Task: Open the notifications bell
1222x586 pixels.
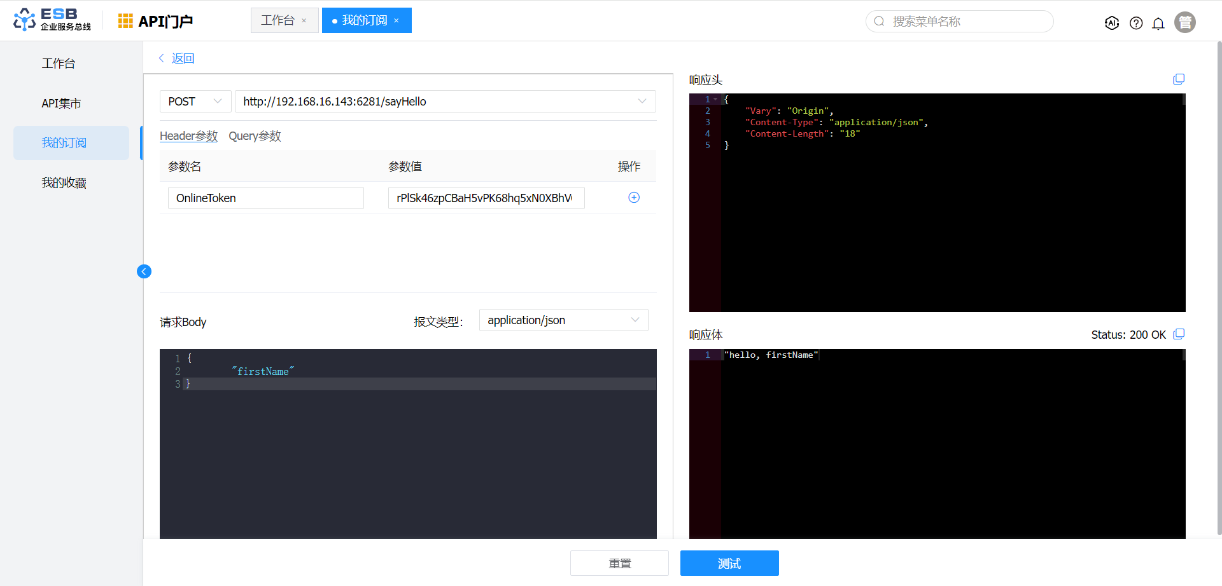Action: coord(1158,23)
